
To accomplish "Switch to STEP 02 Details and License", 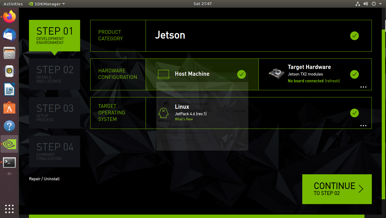I will (x=54, y=74).
